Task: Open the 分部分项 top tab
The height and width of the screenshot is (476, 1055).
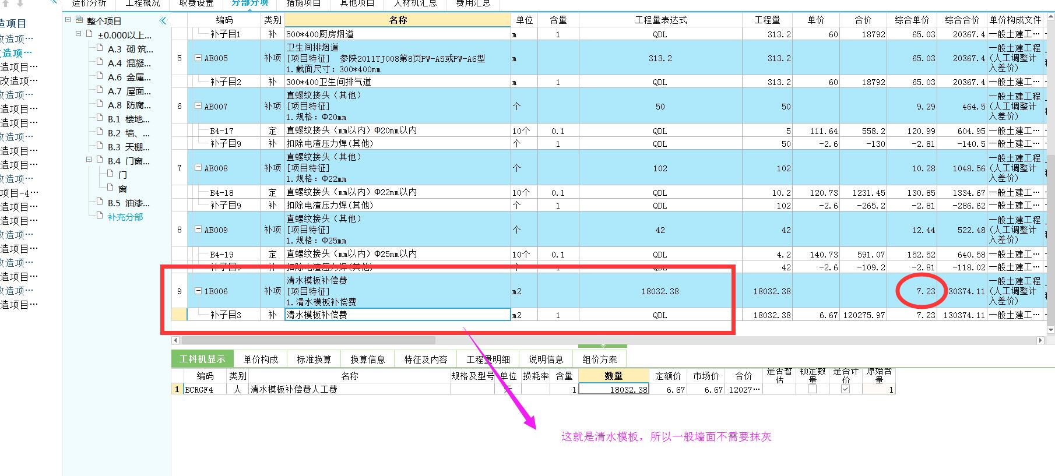Action: coord(250,3)
